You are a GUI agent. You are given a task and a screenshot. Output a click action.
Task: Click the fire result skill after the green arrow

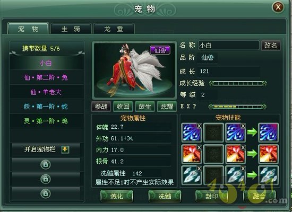click(x=268, y=154)
